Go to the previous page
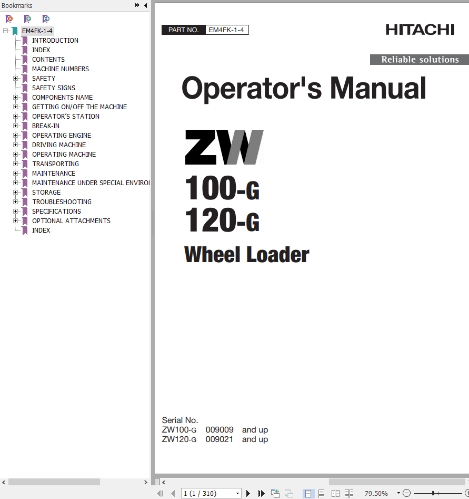This screenshot has width=469, height=499. 173,493
